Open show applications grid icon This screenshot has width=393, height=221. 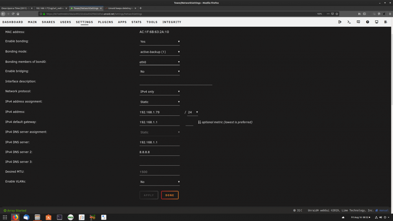tap(5, 217)
